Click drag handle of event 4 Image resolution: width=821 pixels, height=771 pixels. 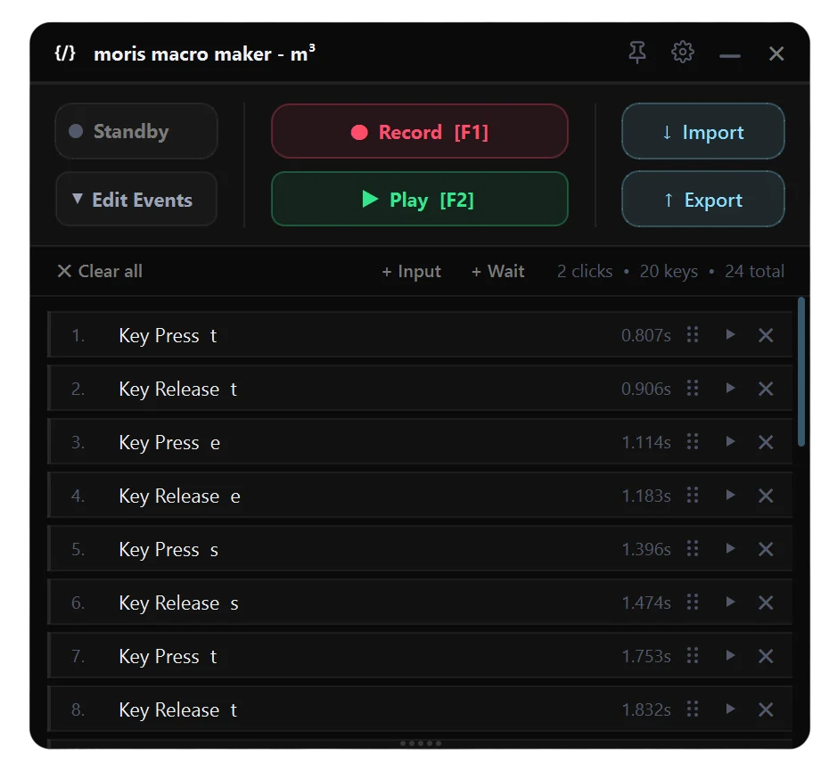[693, 496]
